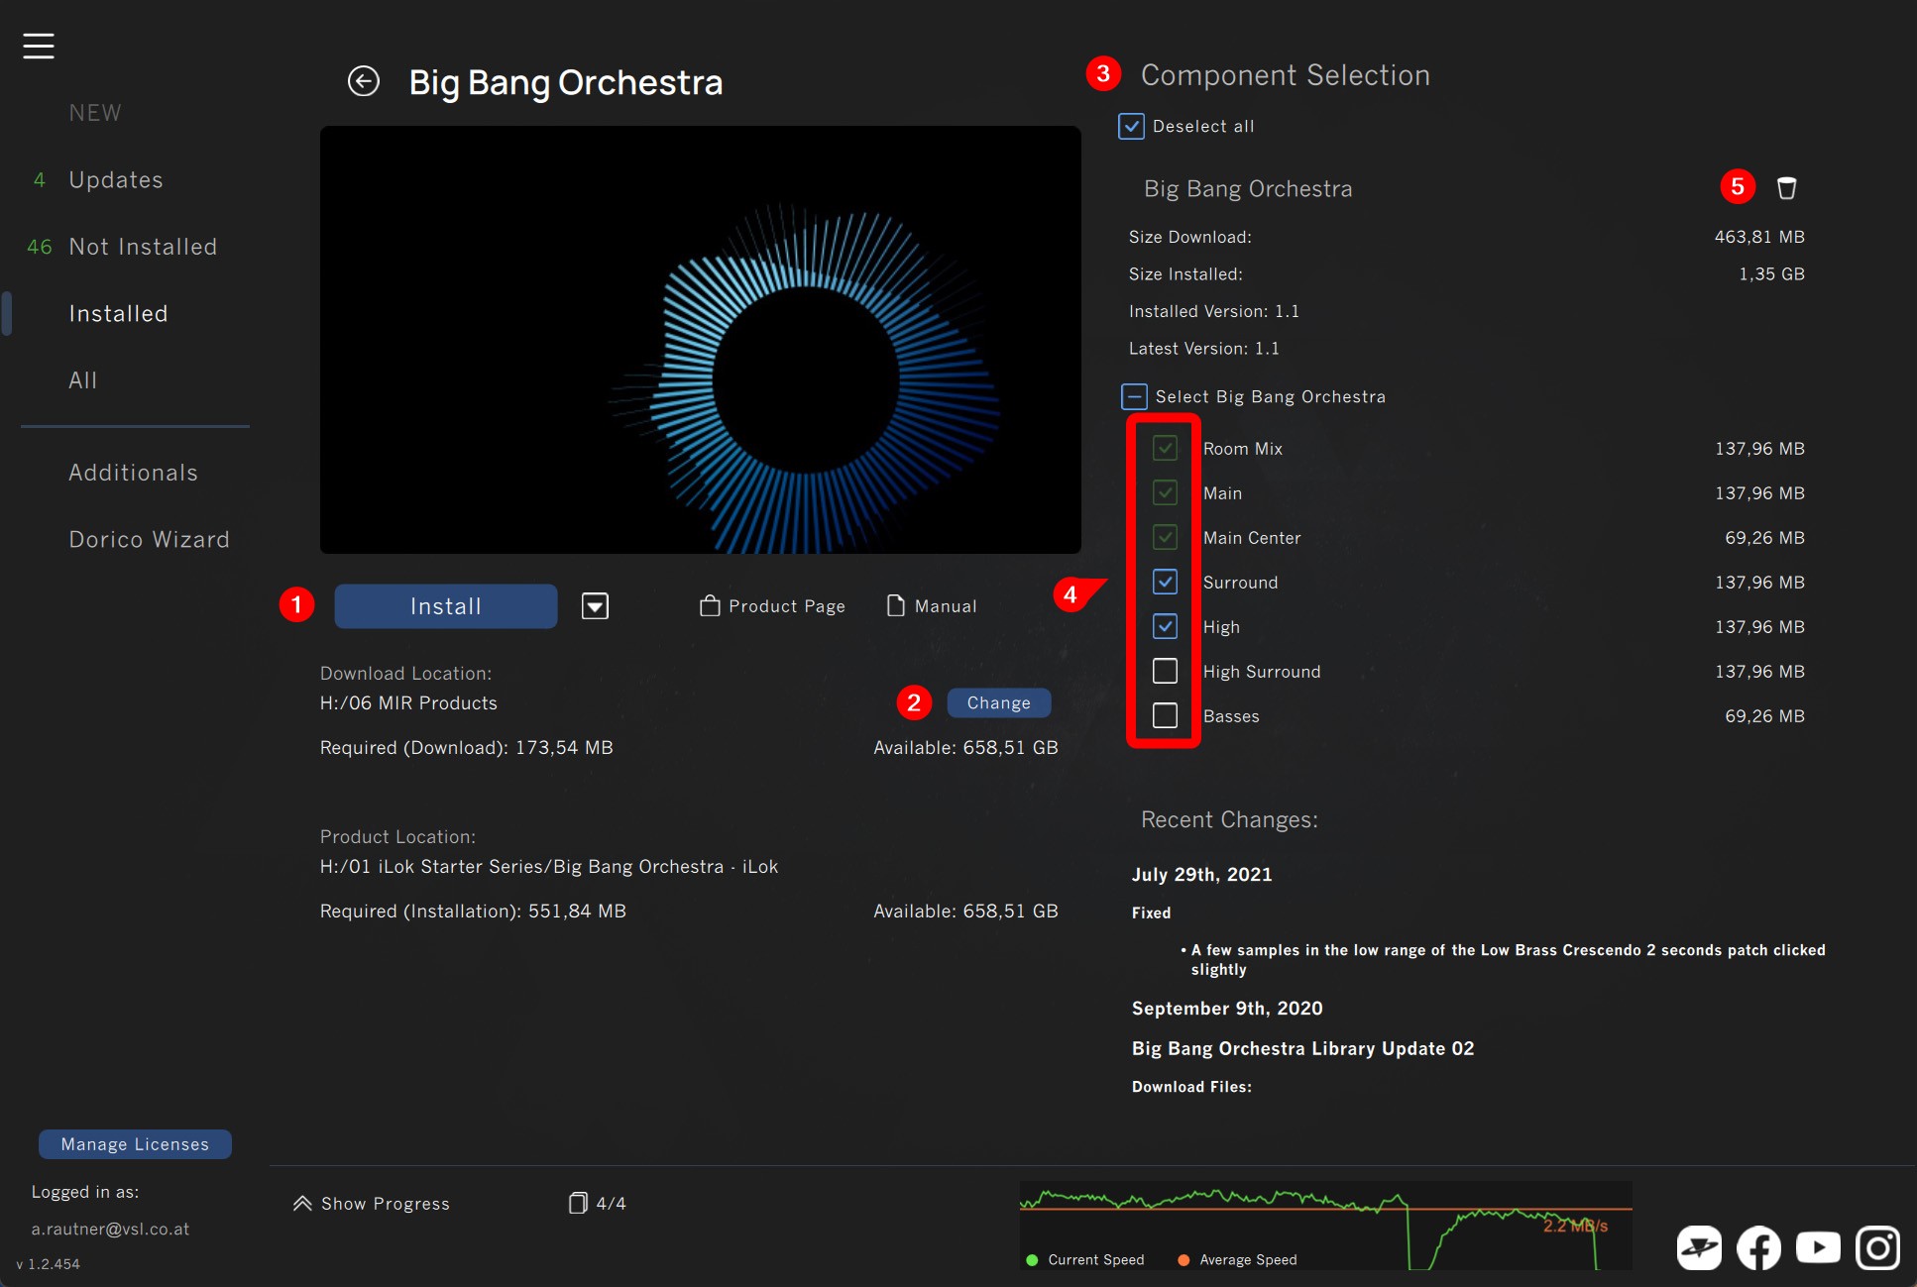
Task: Click Required (Installation): 551,84 MB text
Action: [473, 911]
